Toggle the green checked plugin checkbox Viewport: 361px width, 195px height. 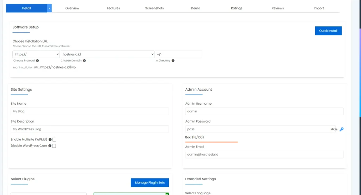(167, 194)
